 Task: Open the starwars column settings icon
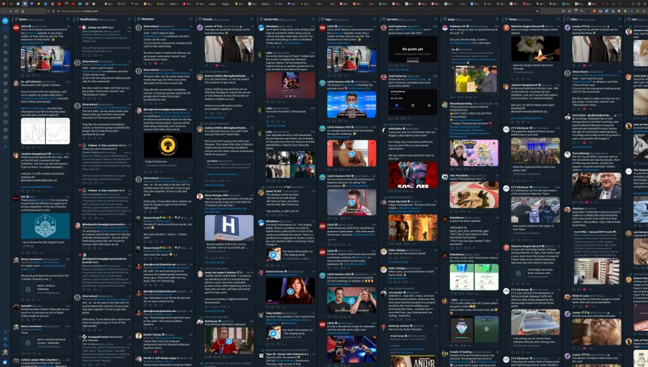click(x=435, y=20)
